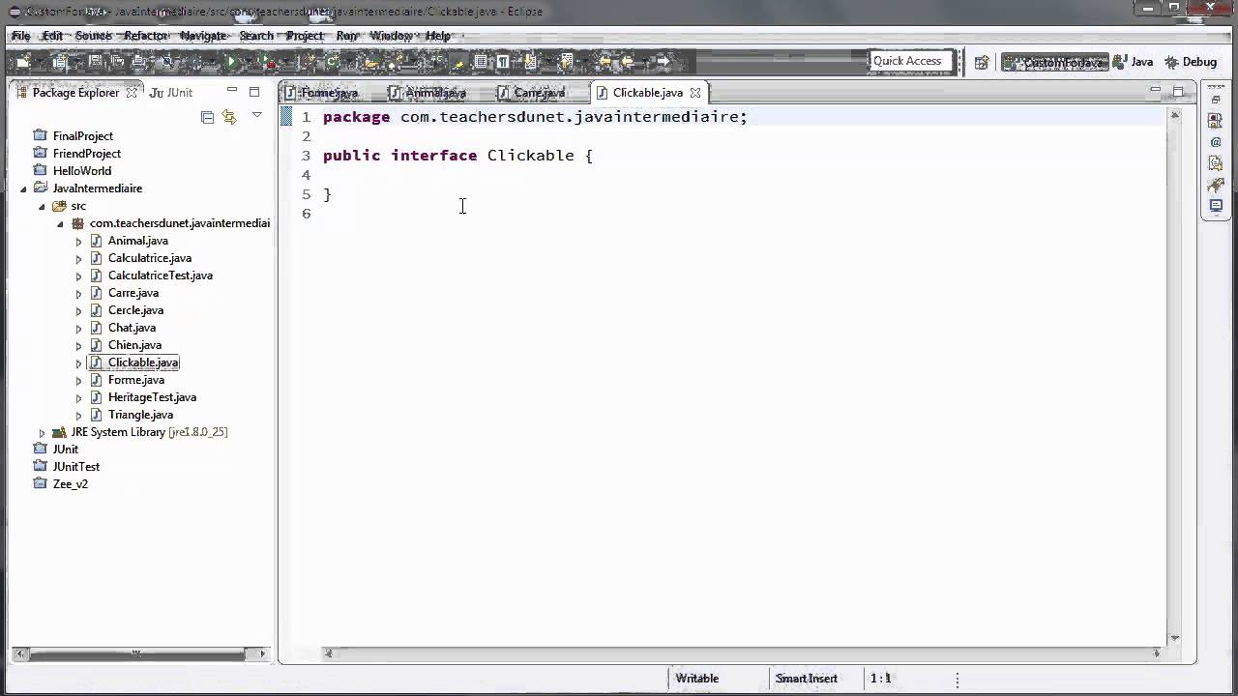The width and height of the screenshot is (1238, 696).
Task: Open the Help menu
Action: click(438, 36)
